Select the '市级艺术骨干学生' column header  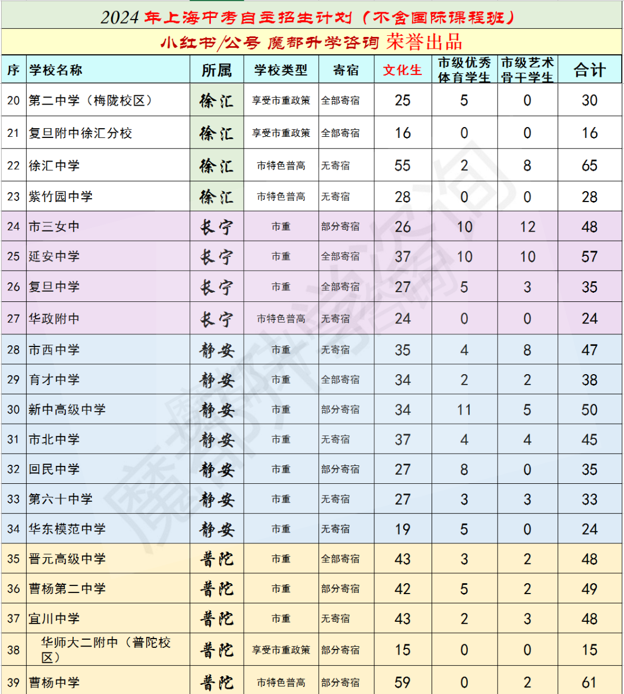[527, 70]
